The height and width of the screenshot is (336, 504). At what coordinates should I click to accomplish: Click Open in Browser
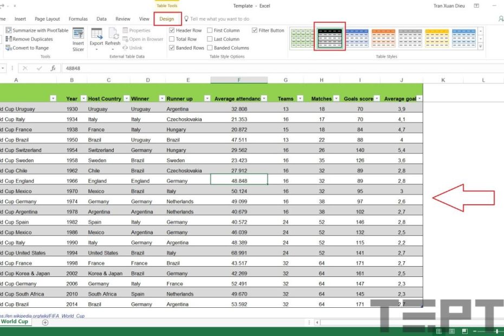[x=143, y=39]
